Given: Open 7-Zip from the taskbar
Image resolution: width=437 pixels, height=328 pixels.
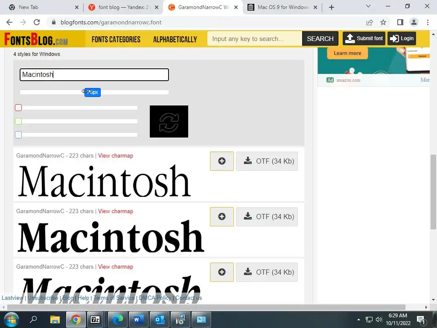Looking at the screenshot, I should [95, 319].
